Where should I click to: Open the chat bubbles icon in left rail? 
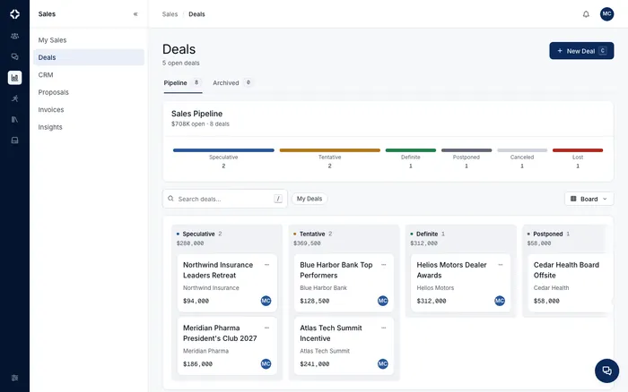(x=15, y=56)
